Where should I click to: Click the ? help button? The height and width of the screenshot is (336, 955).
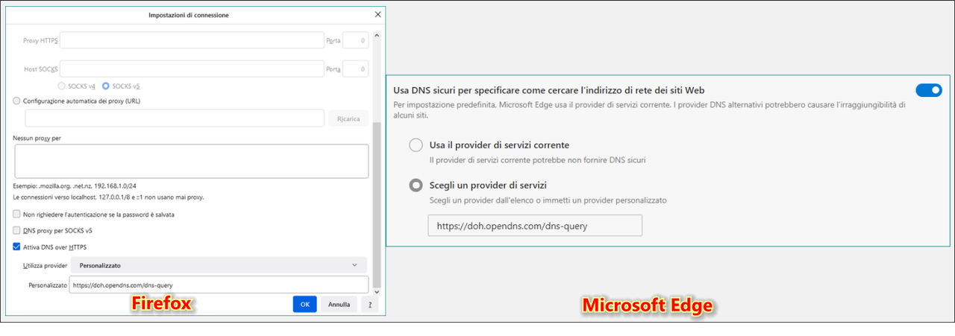[x=369, y=304]
